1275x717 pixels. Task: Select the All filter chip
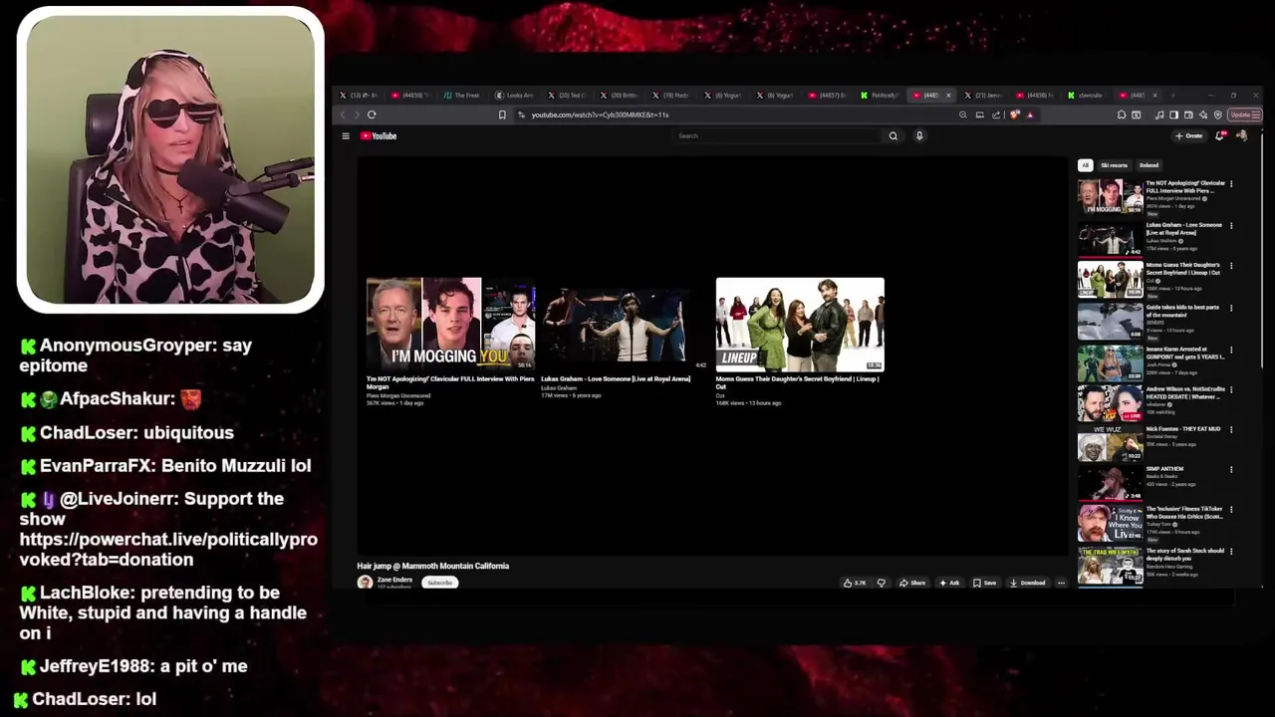(1085, 165)
